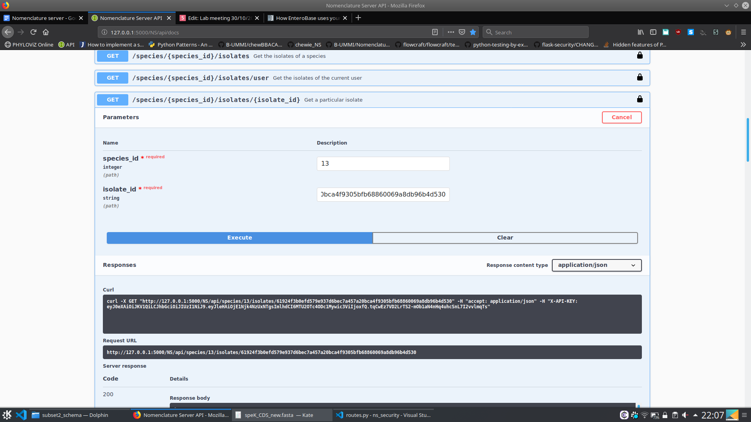Screen dimensions: 751x422
Task: Toggle the bookmark star icon
Action: (473, 32)
